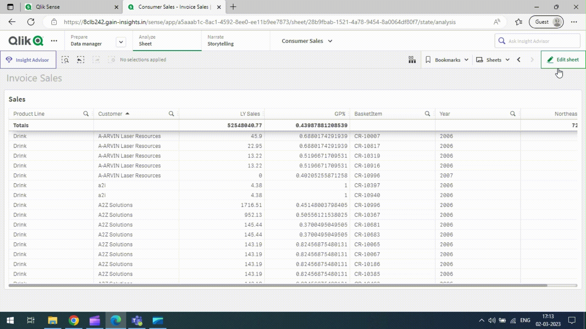Search in BasketItem column

click(427, 114)
